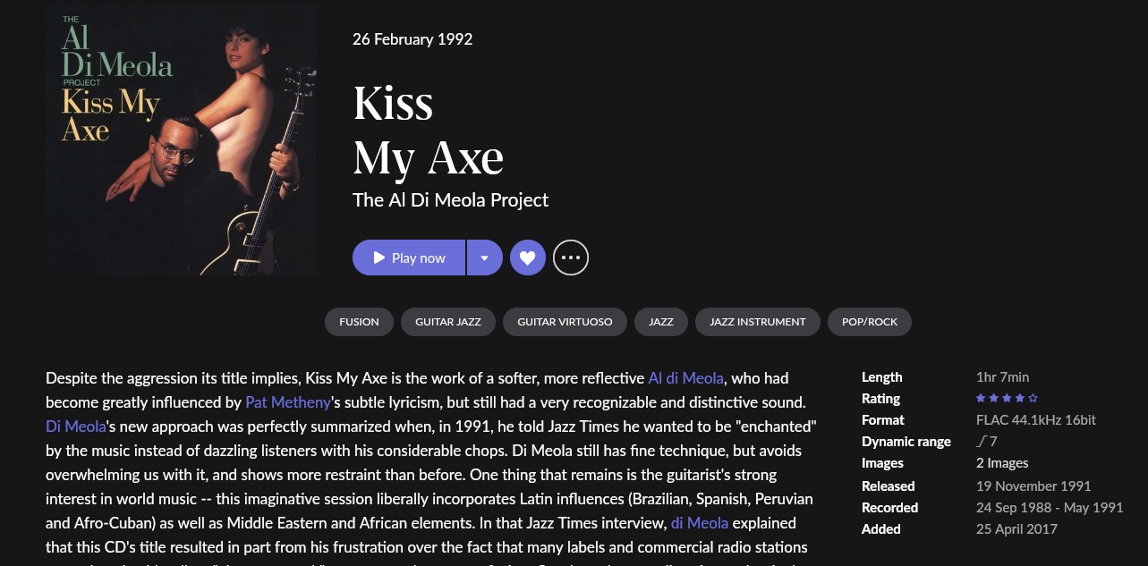The width and height of the screenshot is (1148, 566).
Task: Open the GUITAR VIRTUOSO tag
Action: click(565, 322)
